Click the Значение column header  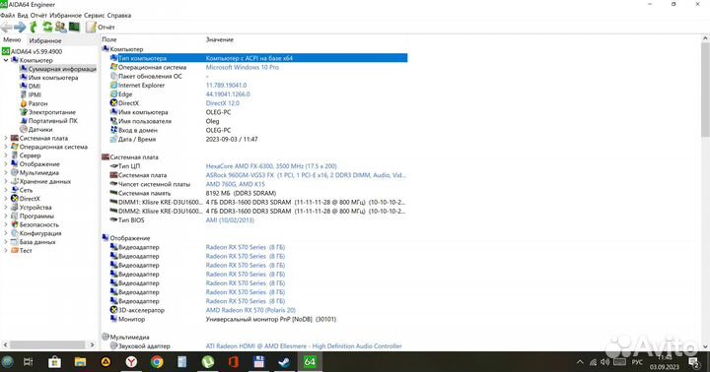click(220, 39)
